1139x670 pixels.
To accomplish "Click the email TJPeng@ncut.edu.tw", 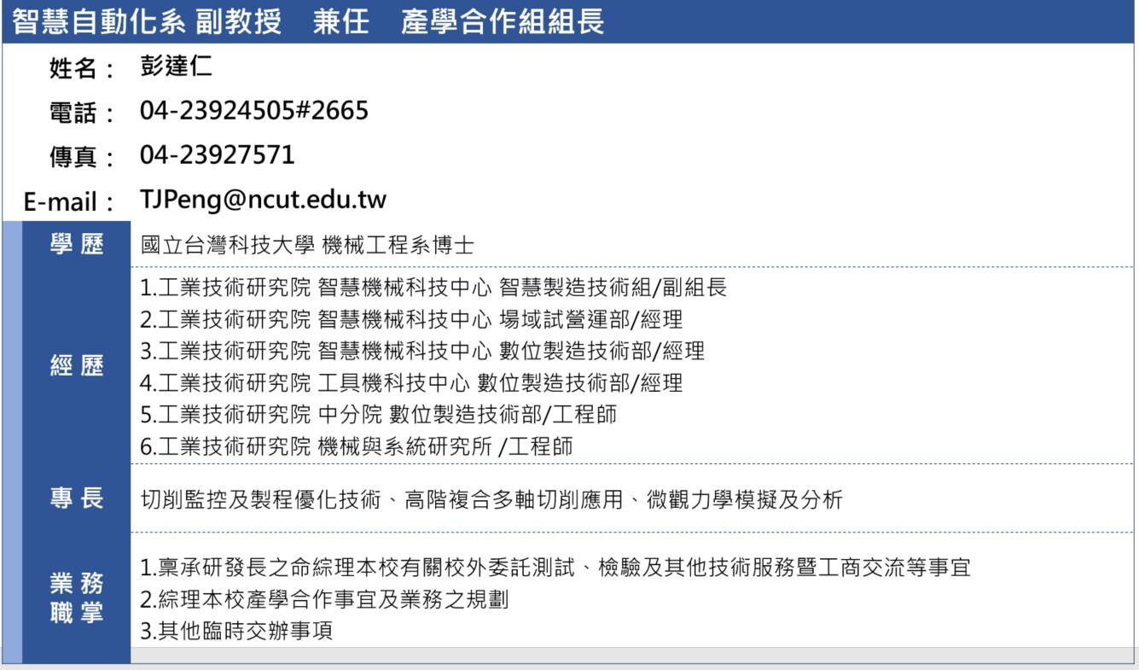I will pos(263,201).
